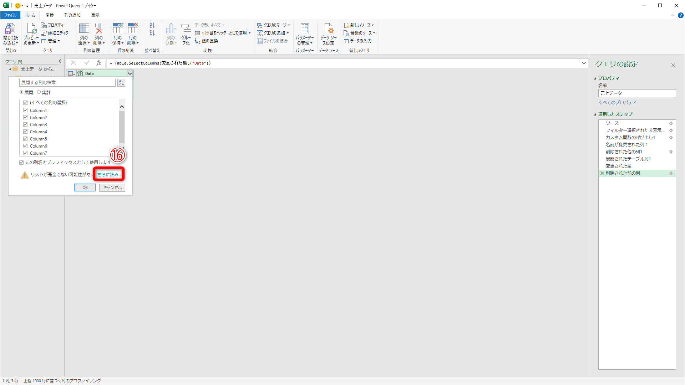685x385 pixels.
Task: Open the クエリのマージ dropdown
Action: 274,25
